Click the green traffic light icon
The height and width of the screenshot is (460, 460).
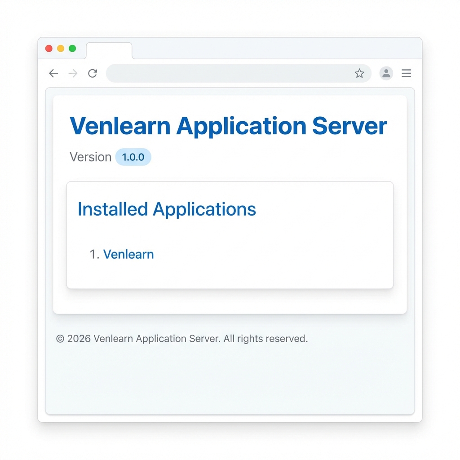(72, 49)
